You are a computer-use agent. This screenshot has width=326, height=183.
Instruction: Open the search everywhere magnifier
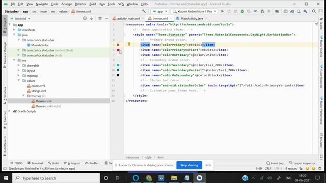(x=314, y=11)
